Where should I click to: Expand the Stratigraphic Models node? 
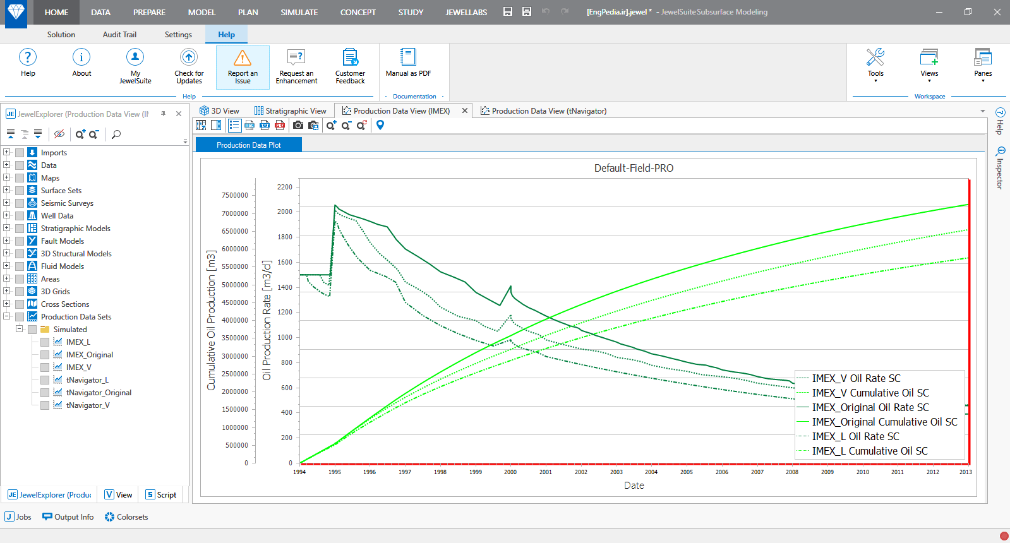(7, 228)
